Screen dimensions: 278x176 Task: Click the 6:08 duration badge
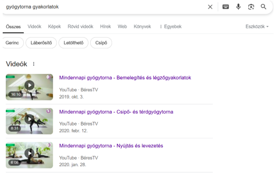pos(14,163)
